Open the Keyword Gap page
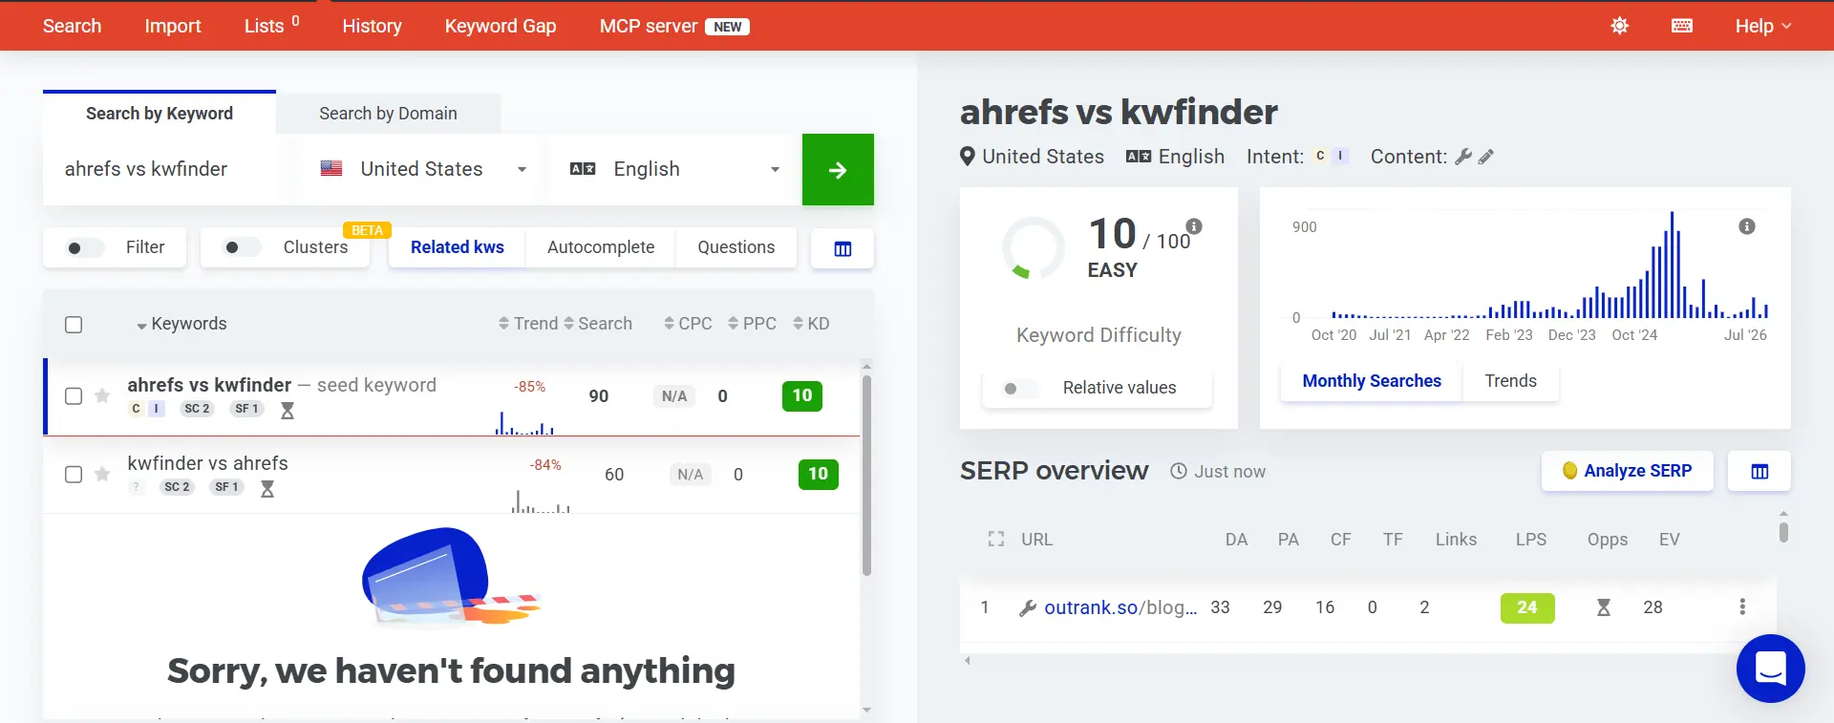 501,26
